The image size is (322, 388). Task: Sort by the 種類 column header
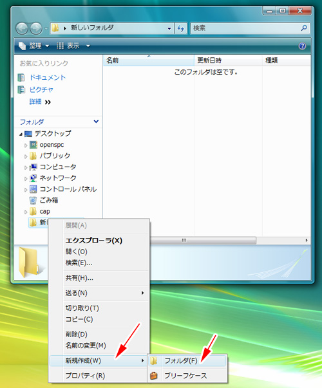click(287, 60)
